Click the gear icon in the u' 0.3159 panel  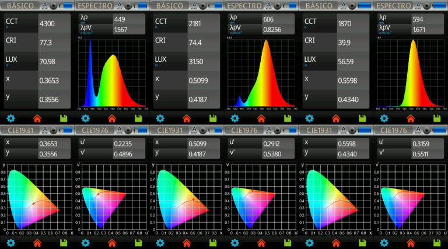[384, 243]
